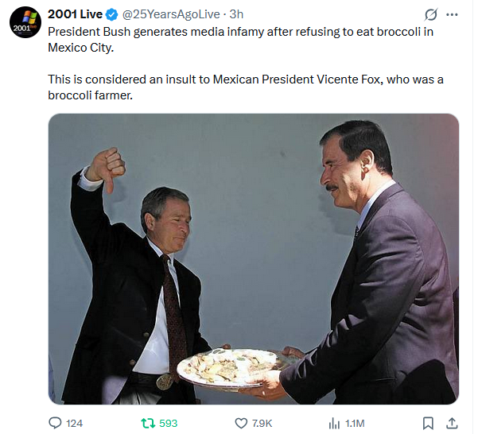The image size is (478, 434).
Task: Click the 1.1M views count
Action: (356, 423)
